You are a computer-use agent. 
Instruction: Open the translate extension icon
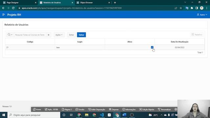[187, 8]
